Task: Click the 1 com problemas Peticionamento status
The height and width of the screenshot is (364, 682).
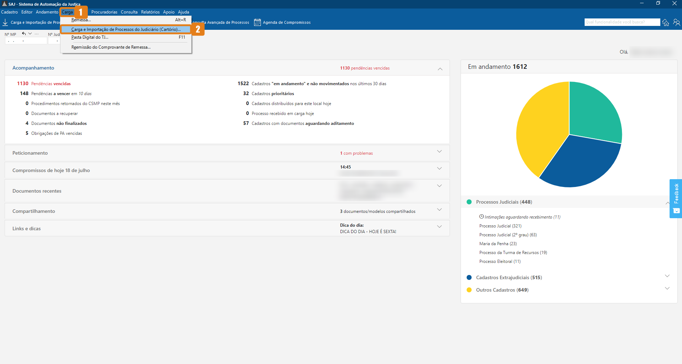Action: [356, 153]
